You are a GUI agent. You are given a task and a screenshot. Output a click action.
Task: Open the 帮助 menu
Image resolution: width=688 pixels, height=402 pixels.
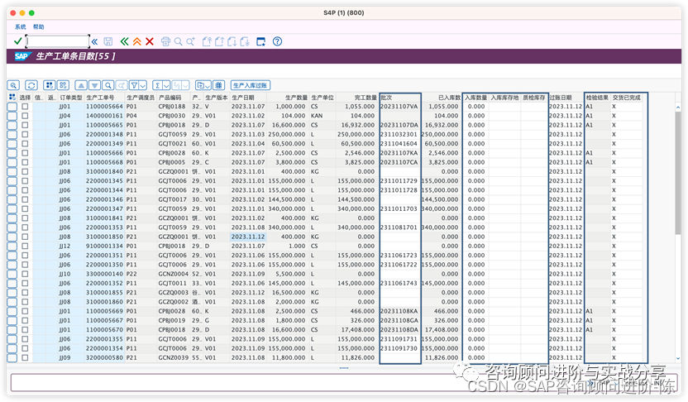click(x=39, y=26)
